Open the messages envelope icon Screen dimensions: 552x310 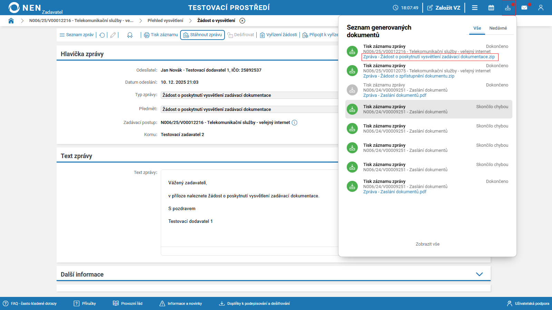click(524, 8)
